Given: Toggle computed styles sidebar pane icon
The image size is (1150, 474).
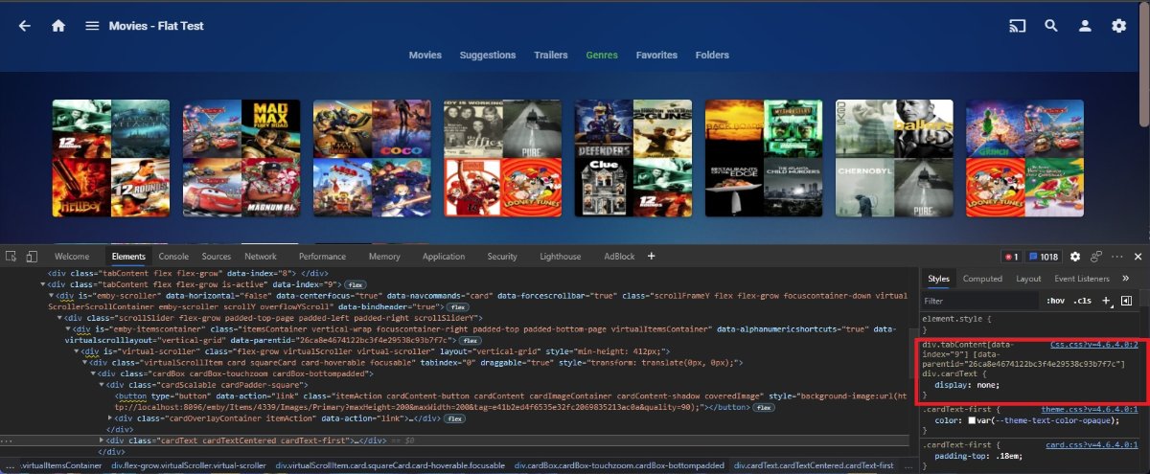Looking at the screenshot, I should (x=1126, y=301).
